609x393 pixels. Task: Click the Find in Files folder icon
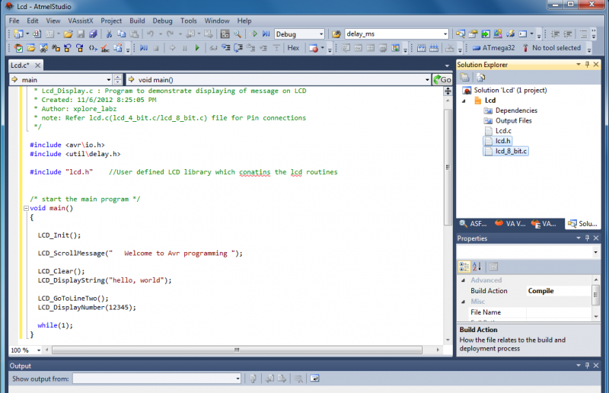point(336,34)
